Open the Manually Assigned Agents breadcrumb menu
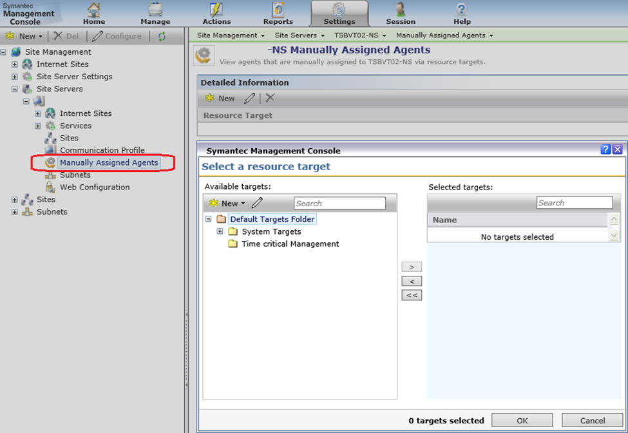Viewport: 628px width, 433px height. [x=444, y=35]
